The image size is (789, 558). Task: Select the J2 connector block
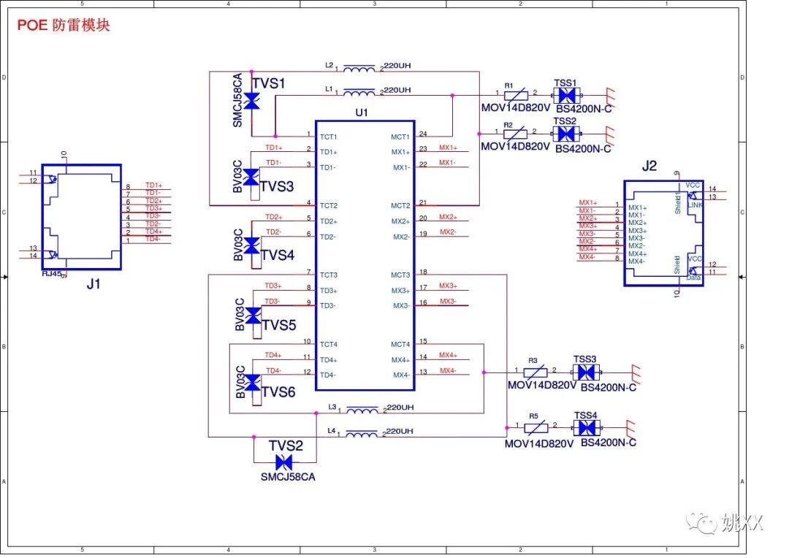point(663,233)
